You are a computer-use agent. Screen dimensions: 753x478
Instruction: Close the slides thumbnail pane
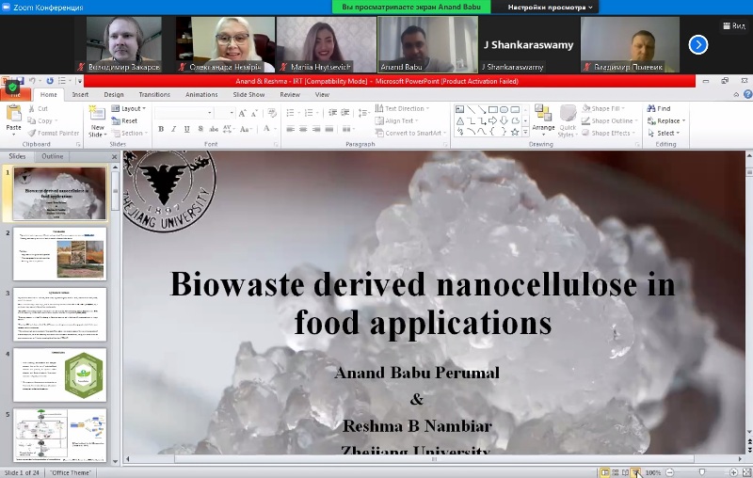pyautogui.click(x=114, y=157)
